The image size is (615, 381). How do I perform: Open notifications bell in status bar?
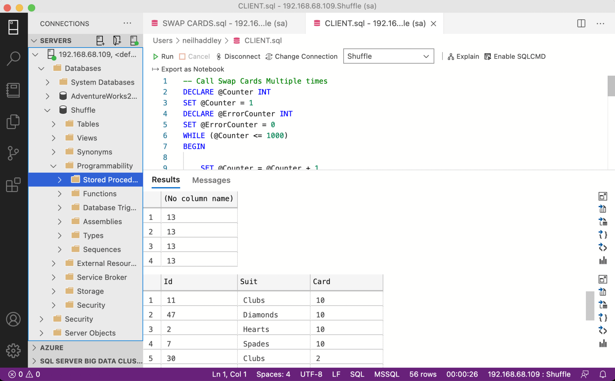(603, 374)
